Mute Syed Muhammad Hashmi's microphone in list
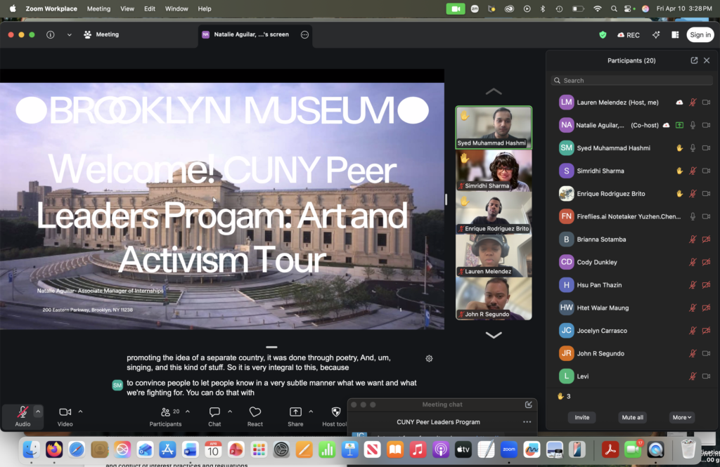The height and width of the screenshot is (467, 720). pos(693,147)
